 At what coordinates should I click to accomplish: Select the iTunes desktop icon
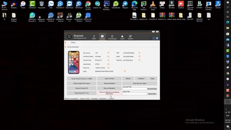(23, 5)
